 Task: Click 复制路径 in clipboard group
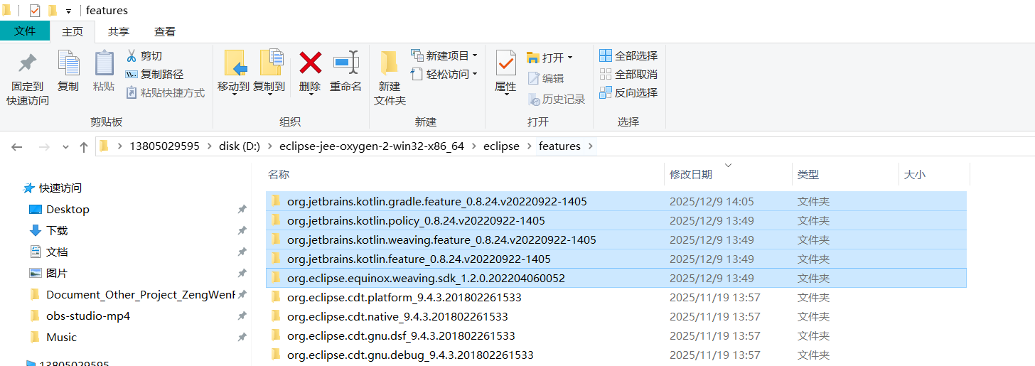pos(154,74)
